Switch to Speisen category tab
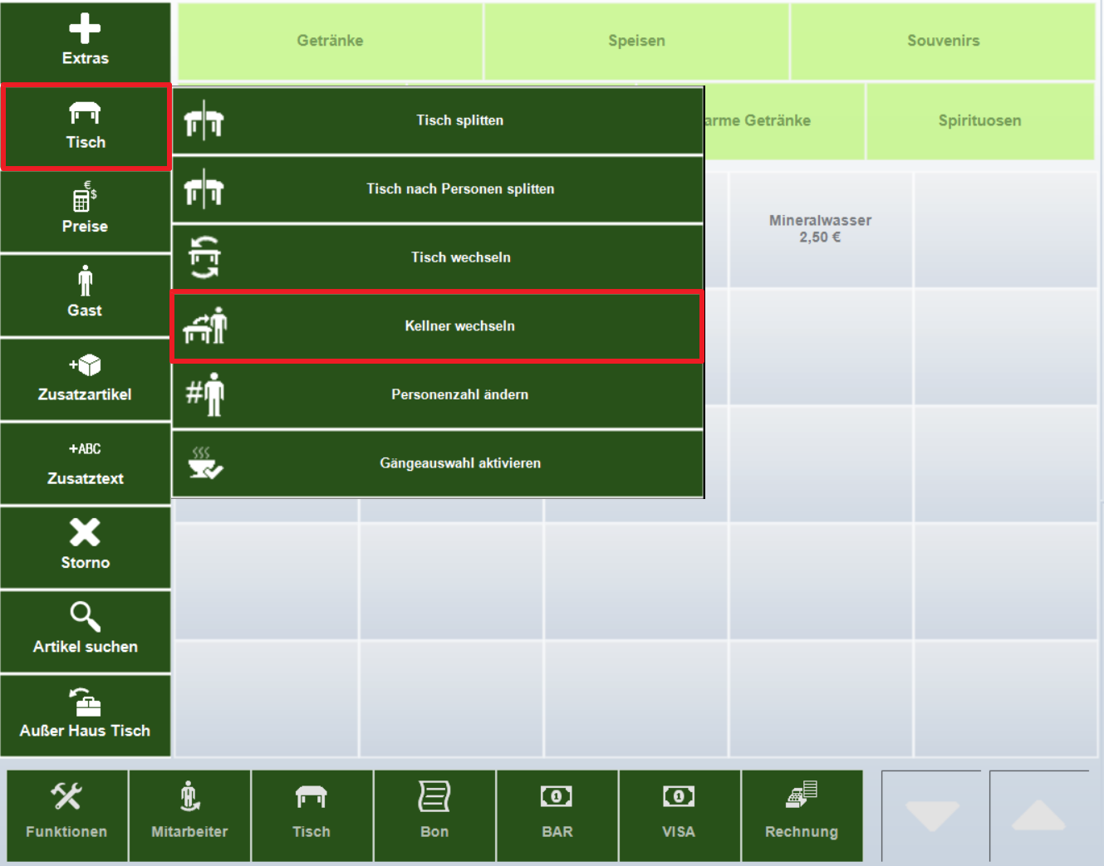Viewport: 1104px width, 866px height. (637, 41)
